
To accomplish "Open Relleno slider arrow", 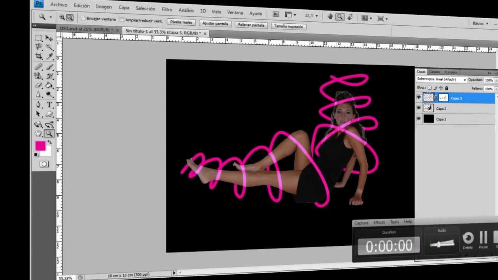I will [496, 89].
